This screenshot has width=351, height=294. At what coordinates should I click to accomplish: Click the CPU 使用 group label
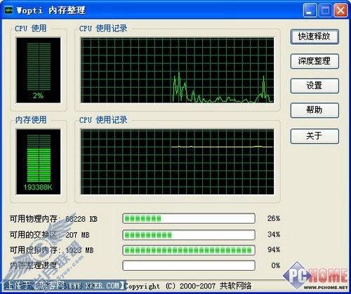(x=31, y=28)
